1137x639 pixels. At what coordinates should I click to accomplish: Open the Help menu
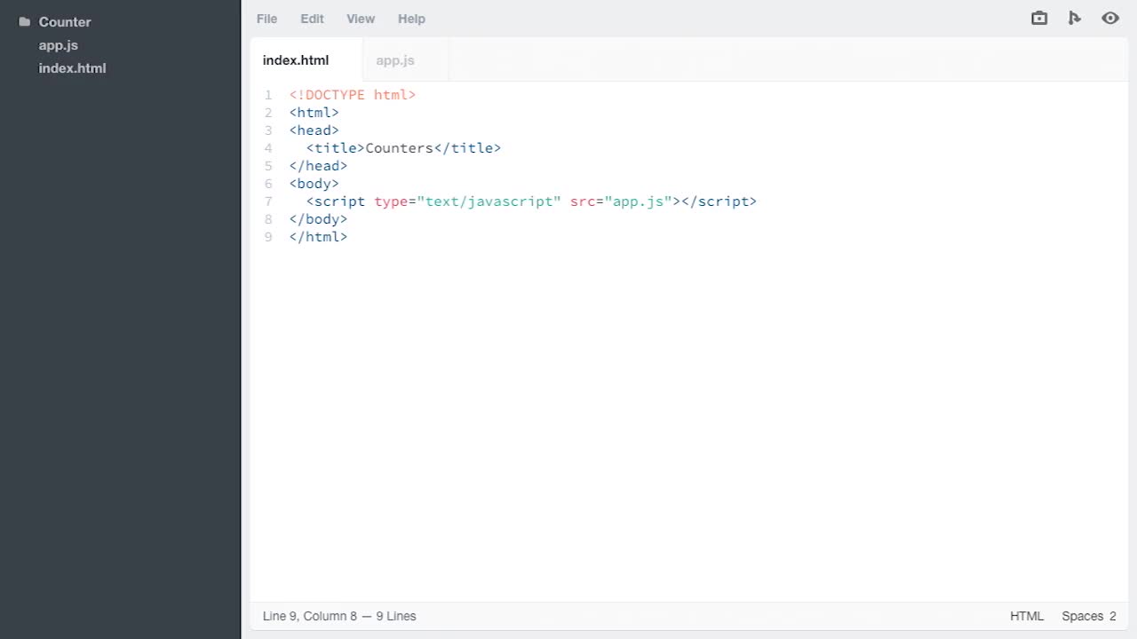tap(411, 19)
